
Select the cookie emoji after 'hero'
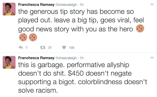140,28
